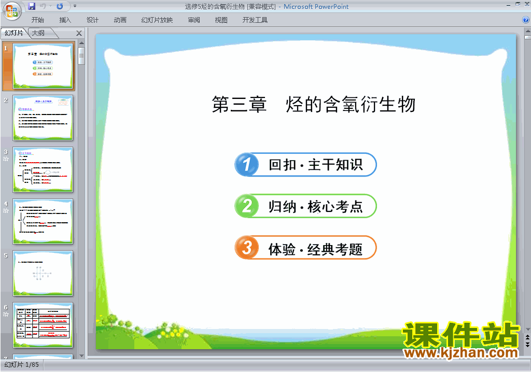Click the 回扣·主干知识 button on the slide
This screenshot has width=531, height=372.
tap(306, 165)
